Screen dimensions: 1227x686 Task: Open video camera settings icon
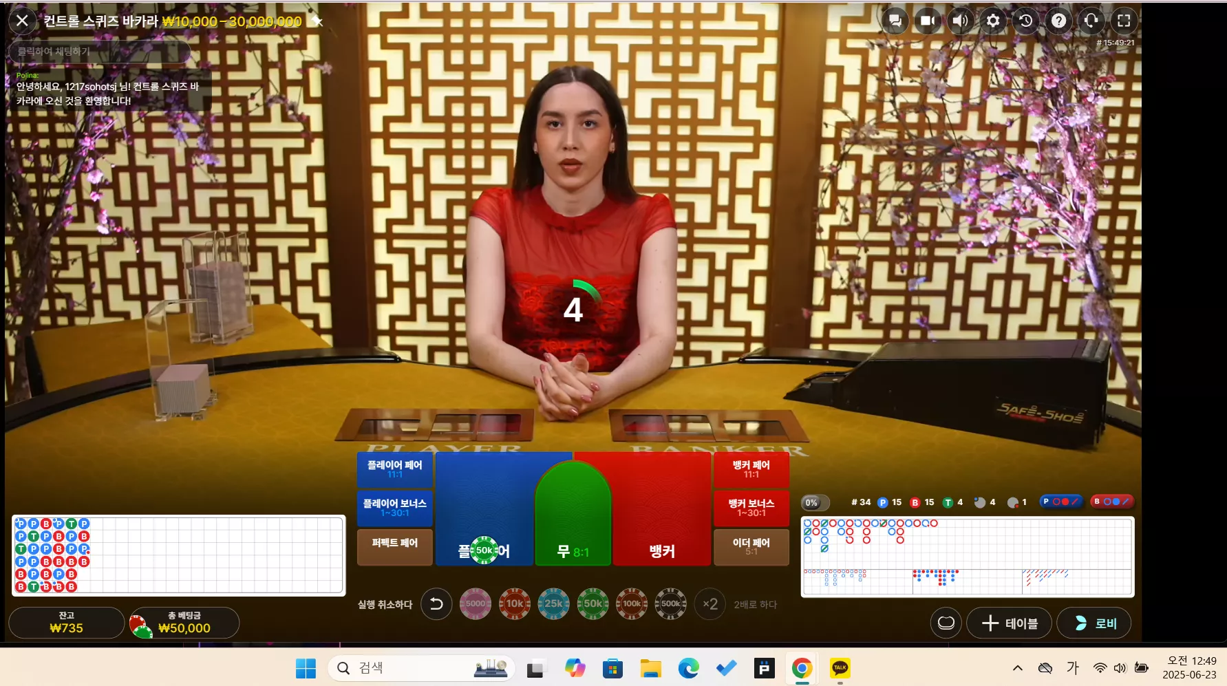click(x=928, y=21)
